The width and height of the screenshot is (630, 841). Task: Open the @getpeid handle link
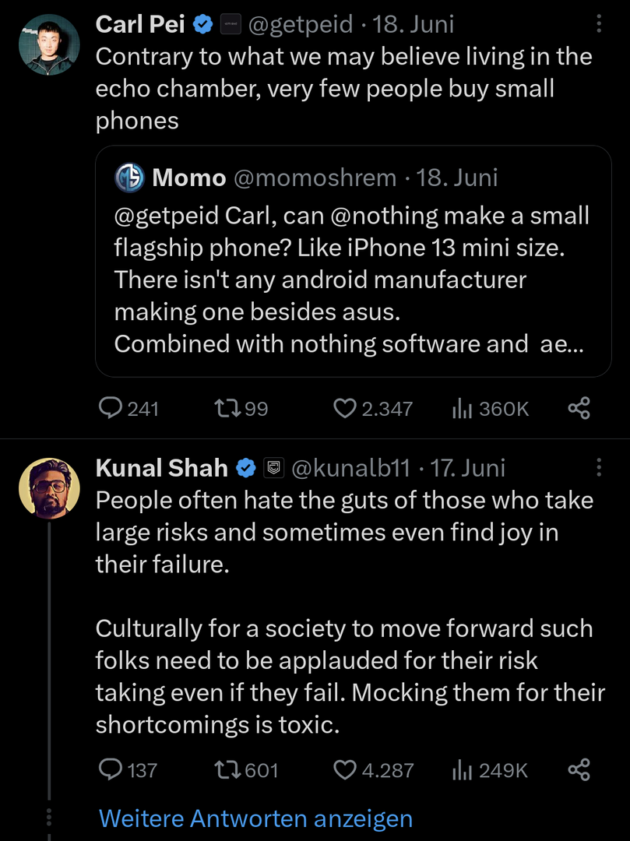300,24
